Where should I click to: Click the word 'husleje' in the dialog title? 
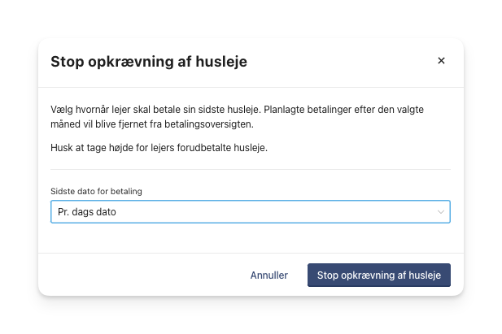(x=223, y=62)
